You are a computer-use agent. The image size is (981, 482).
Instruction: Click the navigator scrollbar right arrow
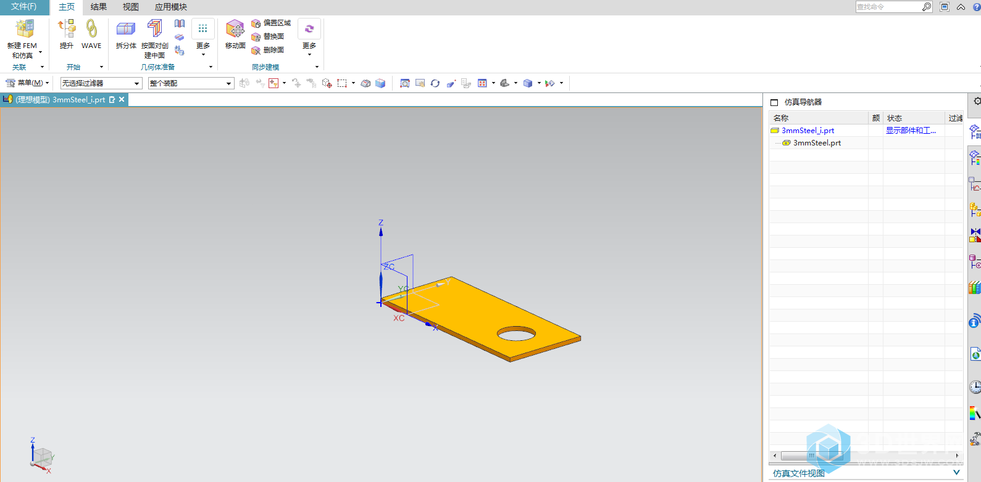(x=957, y=455)
